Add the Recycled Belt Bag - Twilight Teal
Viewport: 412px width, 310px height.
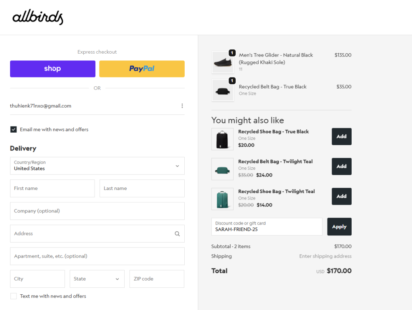click(341, 166)
